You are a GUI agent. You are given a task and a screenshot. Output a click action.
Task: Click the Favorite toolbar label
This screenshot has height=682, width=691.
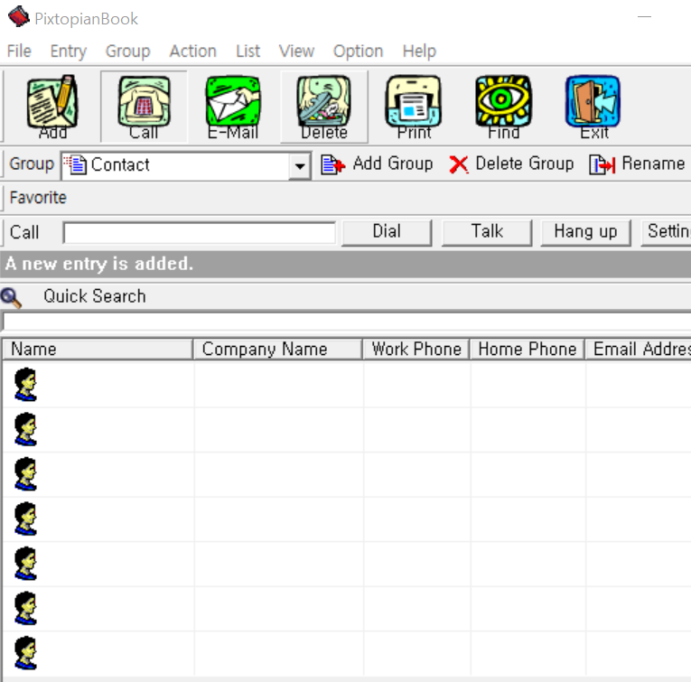point(38,198)
